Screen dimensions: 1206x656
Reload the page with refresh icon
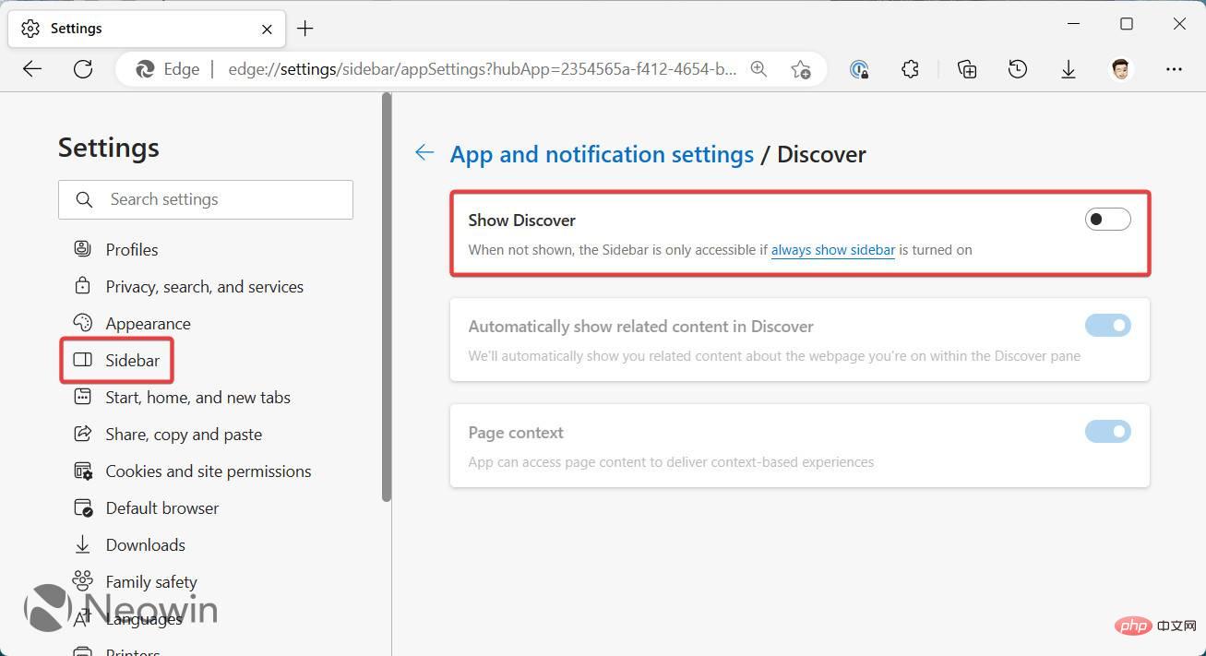pos(83,69)
